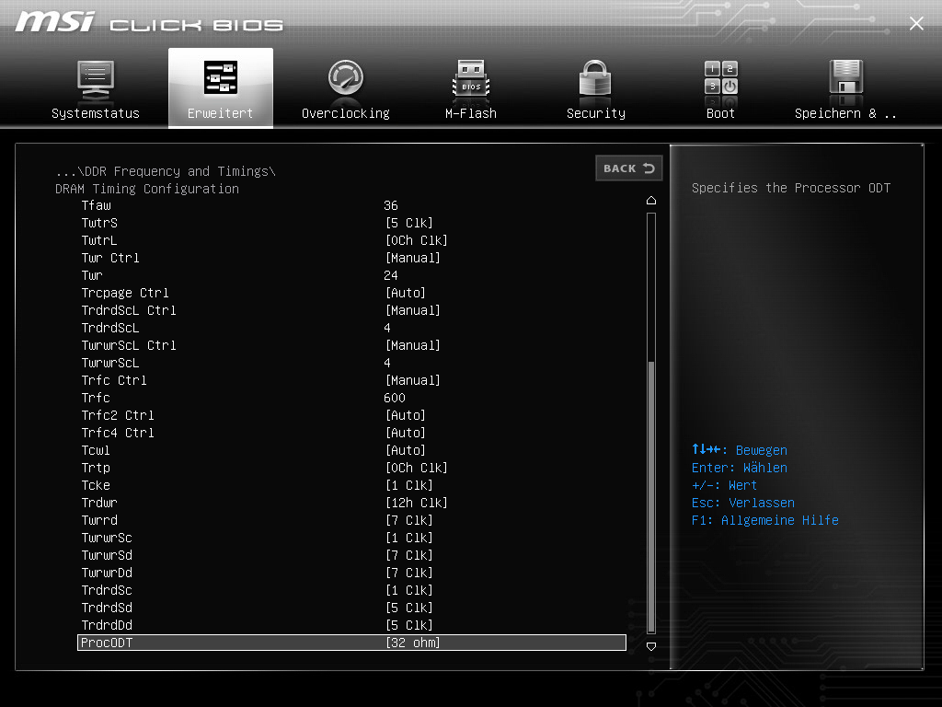Open the TwtrL [0Ch Clk] dropdown value
The image size is (942, 707).
(417, 240)
